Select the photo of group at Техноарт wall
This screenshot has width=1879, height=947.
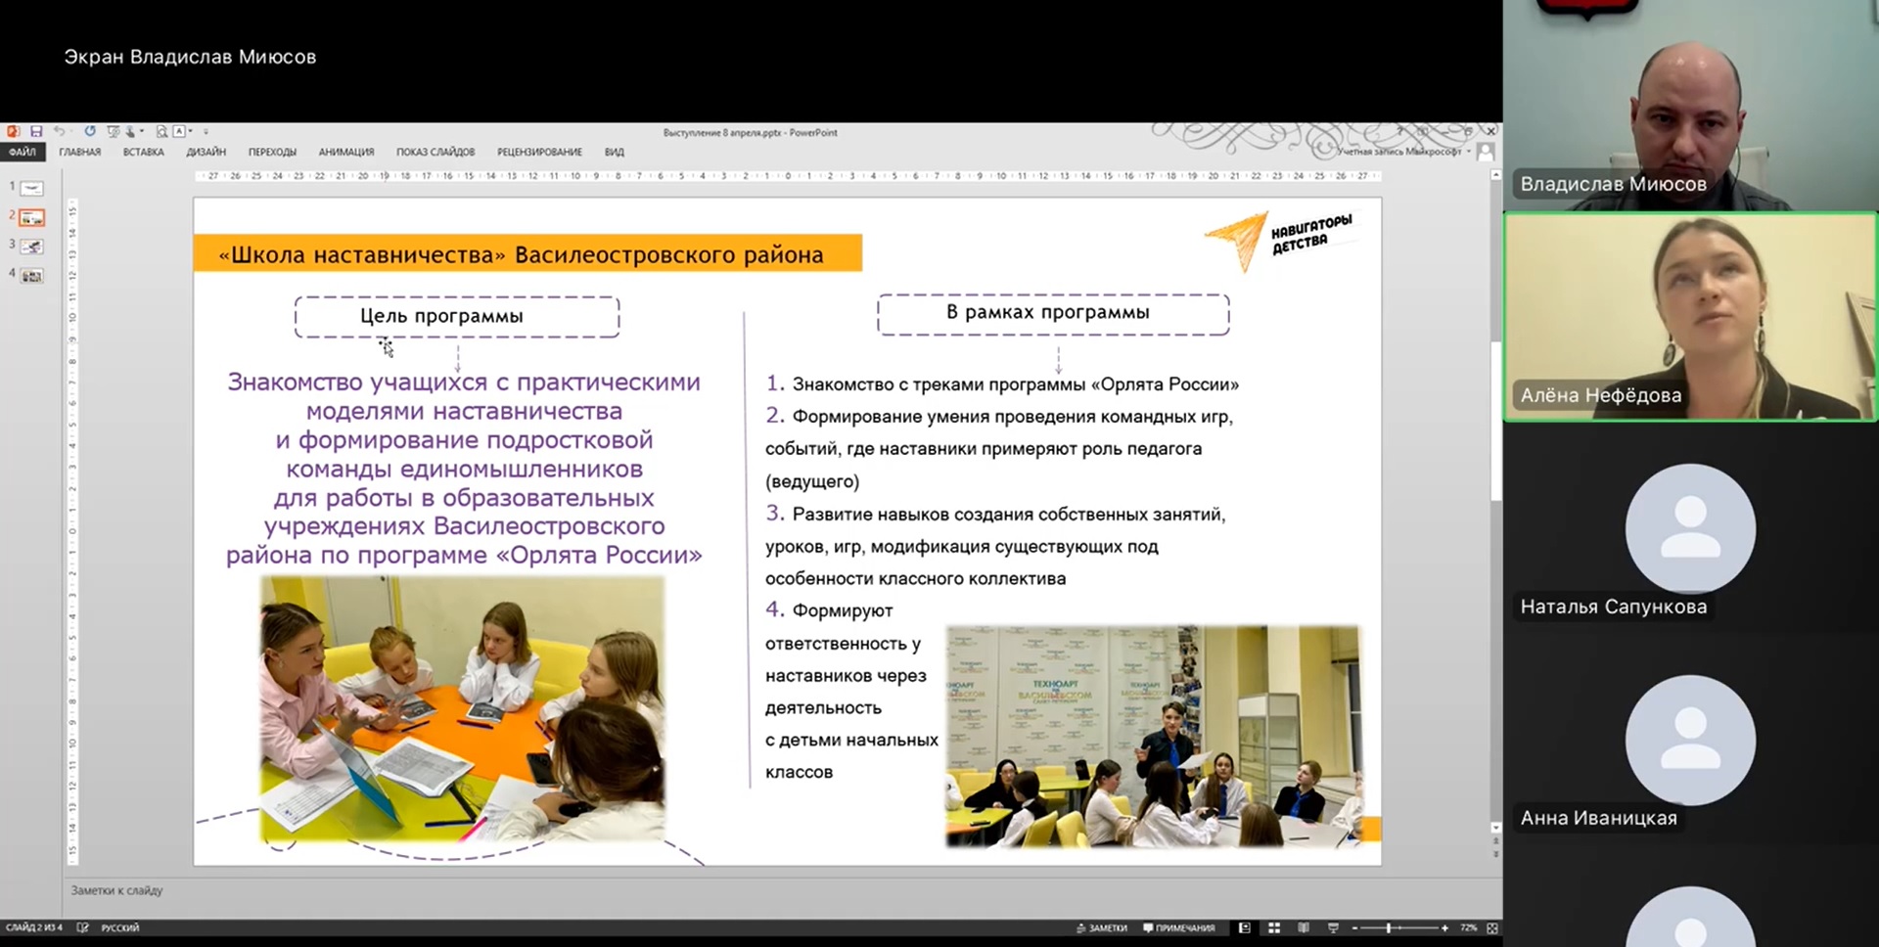[1153, 736]
